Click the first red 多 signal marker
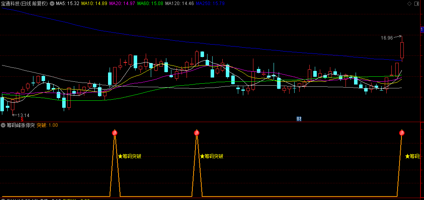Image resolution: width=424 pixels, height=200 pixels. 115,133
